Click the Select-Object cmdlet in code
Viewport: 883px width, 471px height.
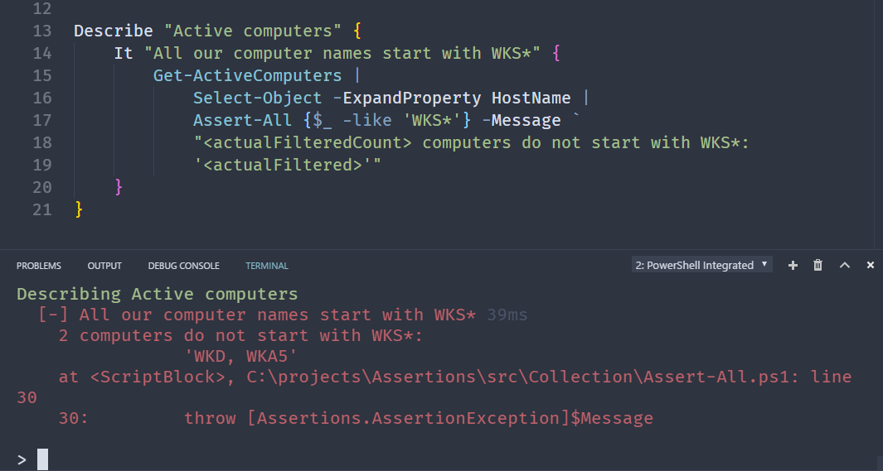pyautogui.click(x=257, y=98)
